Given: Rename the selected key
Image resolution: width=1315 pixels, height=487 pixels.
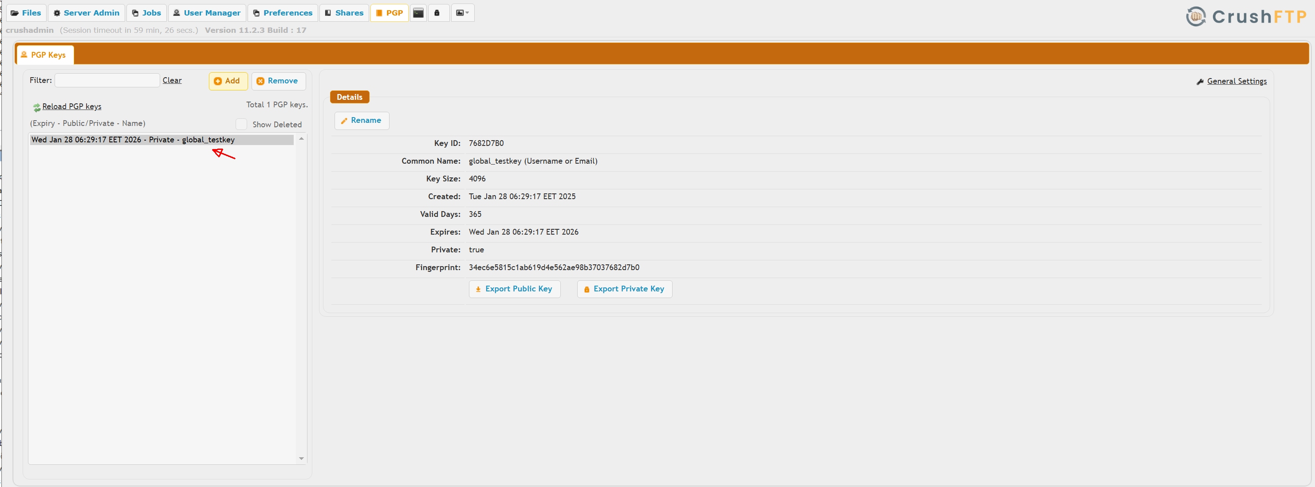Looking at the screenshot, I should [362, 121].
